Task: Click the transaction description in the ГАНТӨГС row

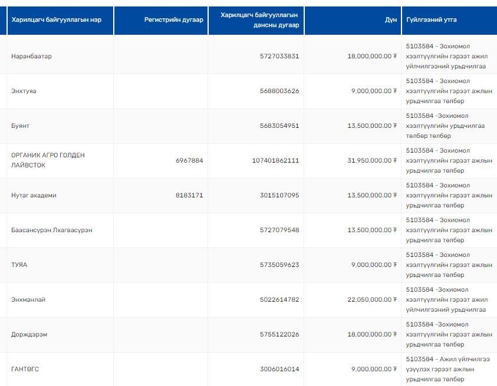Action: (x=448, y=369)
